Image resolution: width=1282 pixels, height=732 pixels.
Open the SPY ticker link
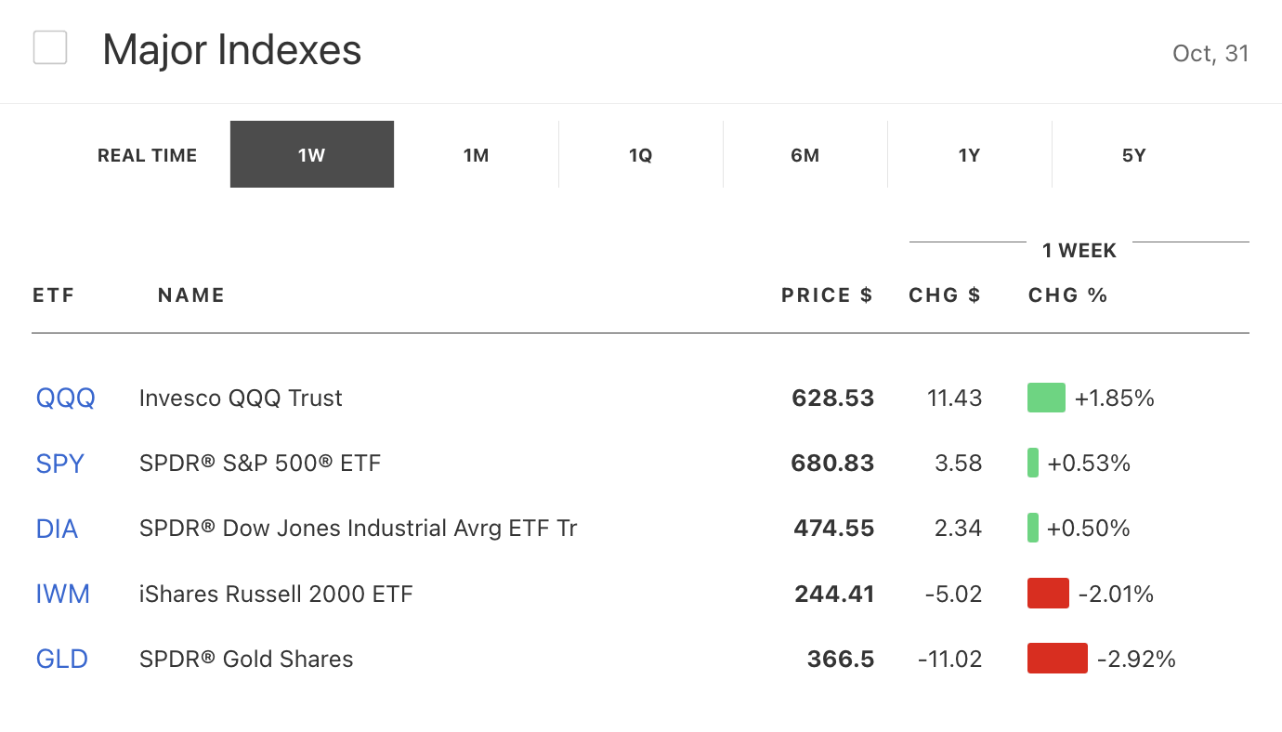(60, 464)
